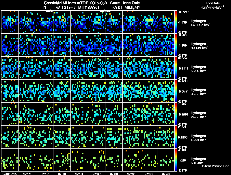The width and height of the screenshot is (231, 175).
Task: Click the color bar beside Hydrogen 35-55 keV
Action: (176, 91)
